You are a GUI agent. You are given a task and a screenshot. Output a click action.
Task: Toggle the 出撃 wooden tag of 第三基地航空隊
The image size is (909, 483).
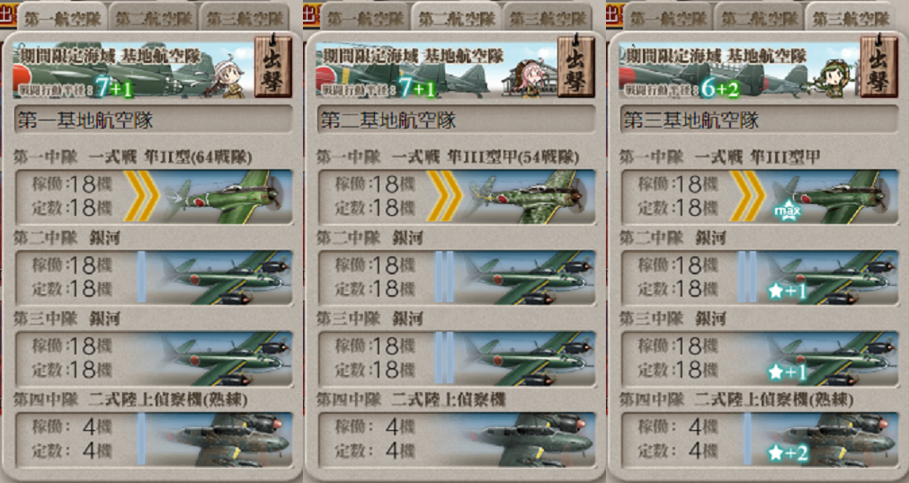tap(878, 66)
